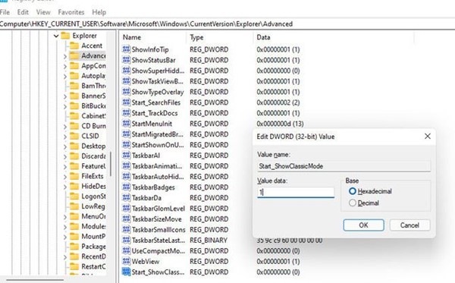Click the data value 0x00000002 (2)
Image resolution: width=455 pixels, height=283 pixels.
tap(278, 102)
